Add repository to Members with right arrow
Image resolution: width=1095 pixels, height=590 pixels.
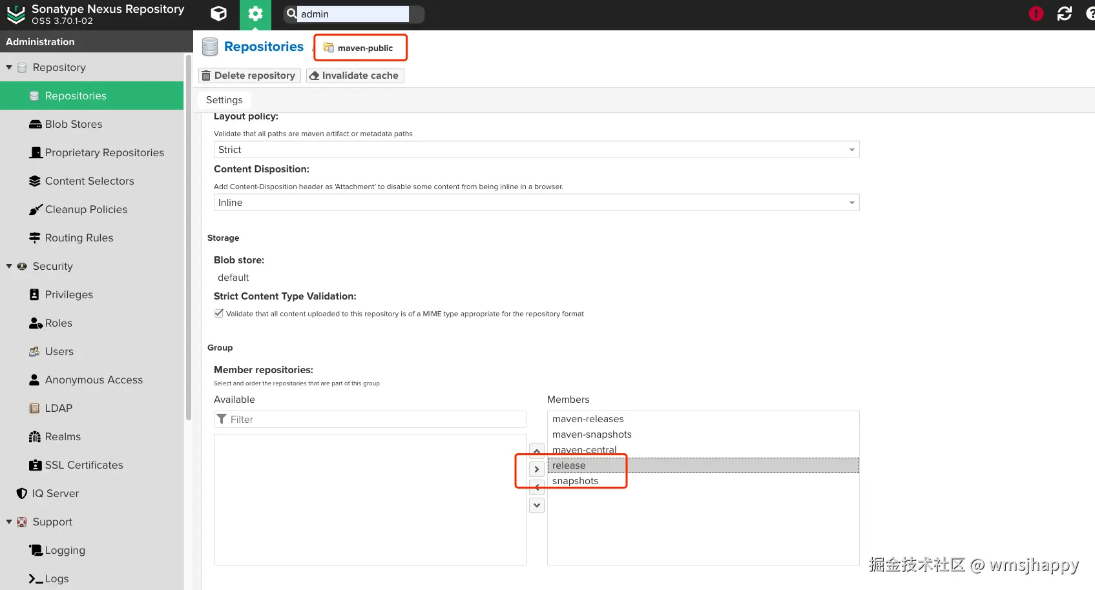537,469
